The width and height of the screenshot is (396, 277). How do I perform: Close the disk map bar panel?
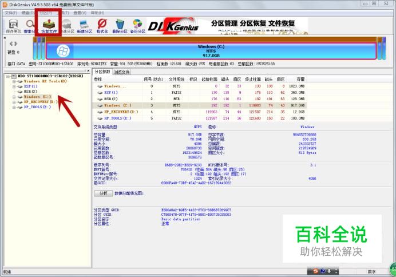tap(5, 38)
